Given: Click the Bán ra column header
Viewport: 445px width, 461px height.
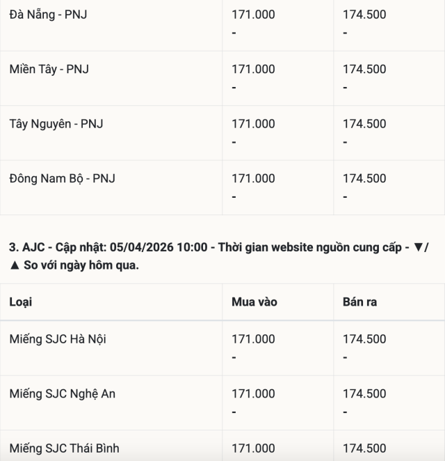Looking at the screenshot, I should click(x=360, y=302).
